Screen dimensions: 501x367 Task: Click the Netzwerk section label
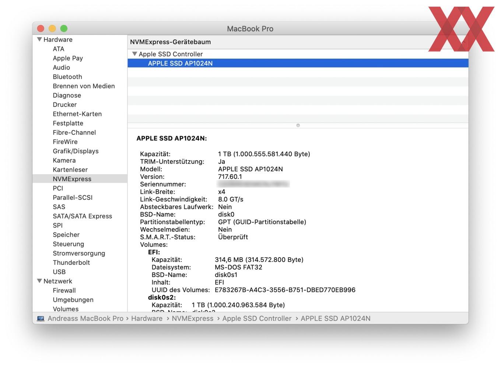click(58, 281)
